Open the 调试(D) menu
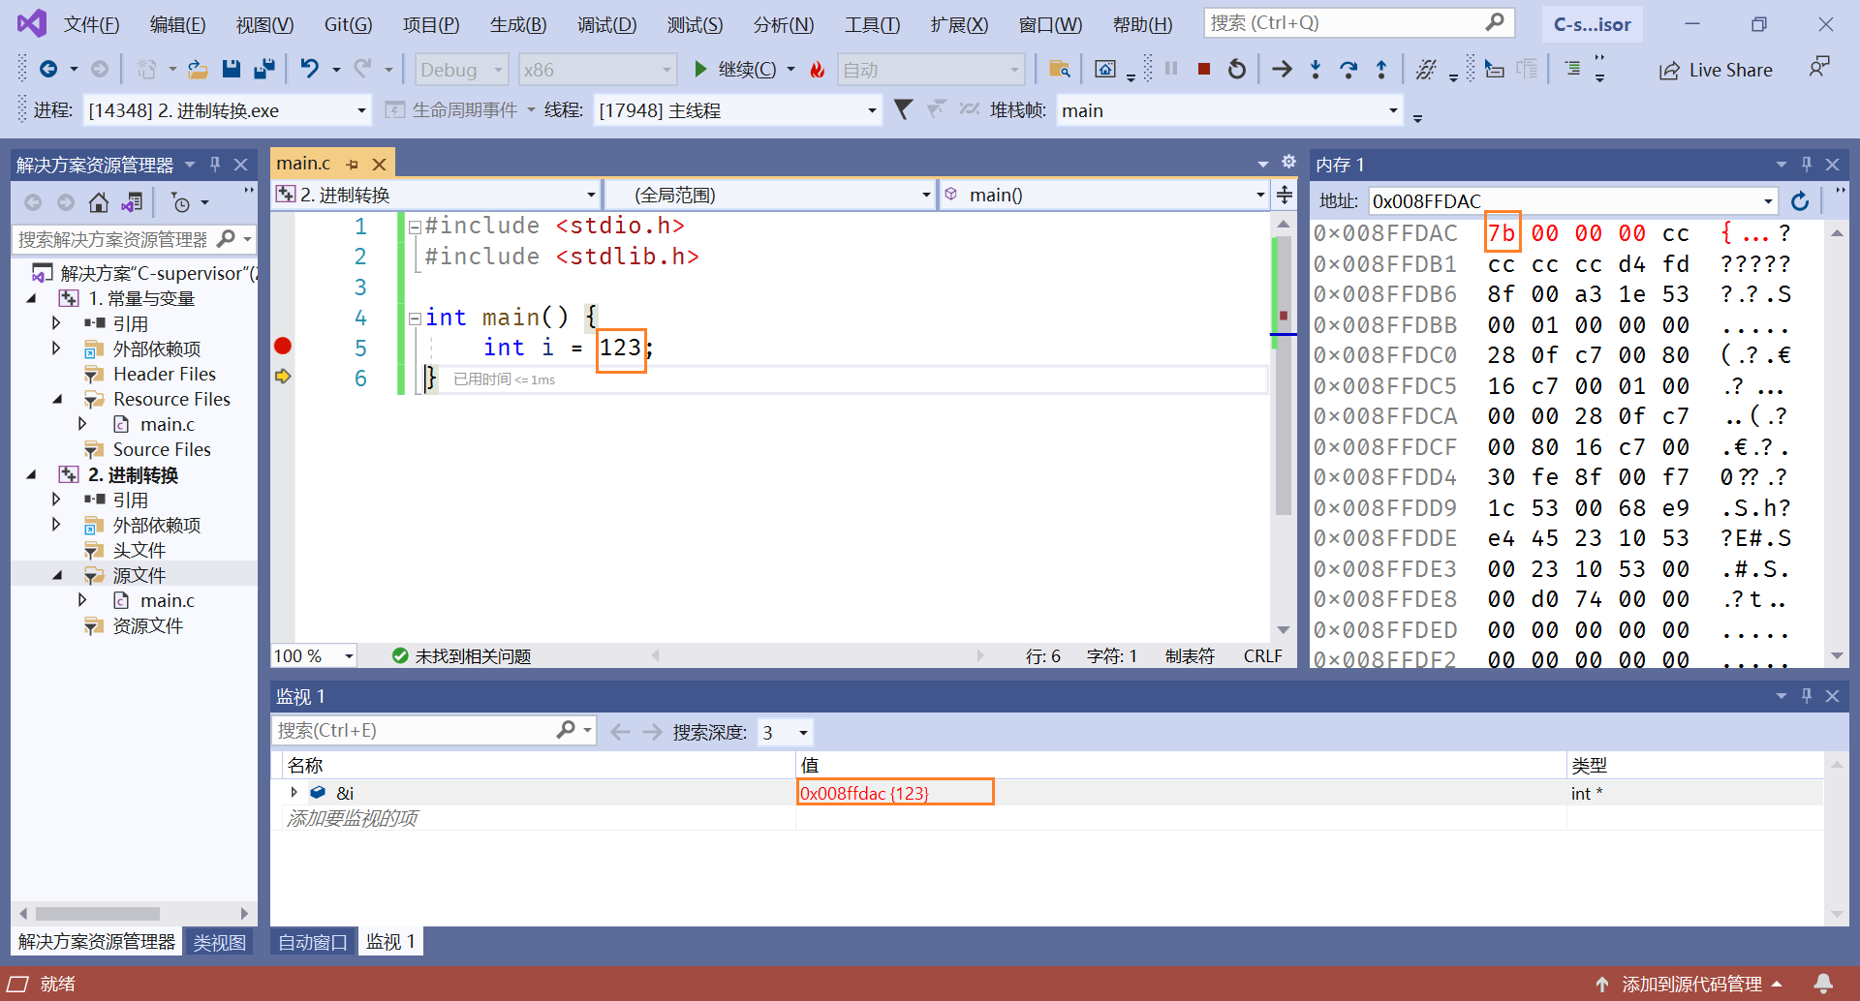The image size is (1860, 1001). (606, 24)
